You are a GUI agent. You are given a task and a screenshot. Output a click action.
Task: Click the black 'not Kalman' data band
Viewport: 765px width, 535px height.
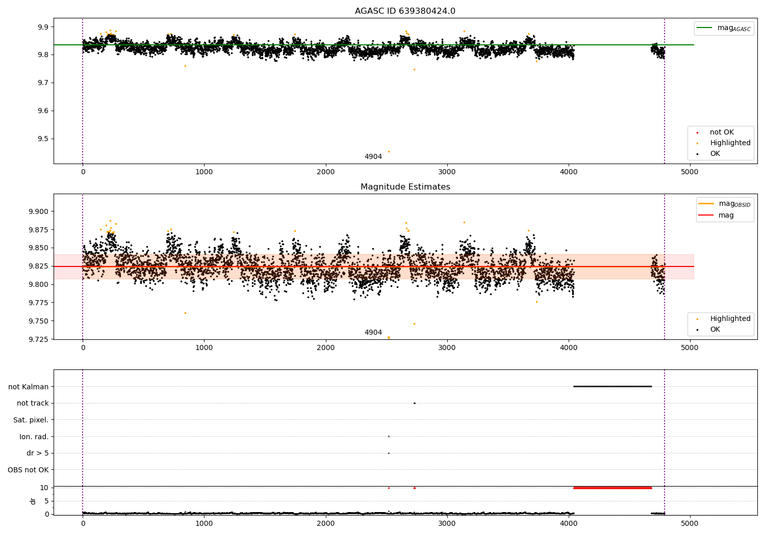point(613,386)
